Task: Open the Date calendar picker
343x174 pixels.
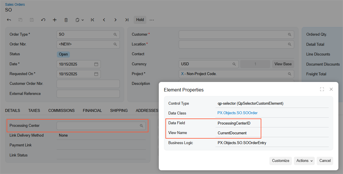Action: click(x=96, y=64)
